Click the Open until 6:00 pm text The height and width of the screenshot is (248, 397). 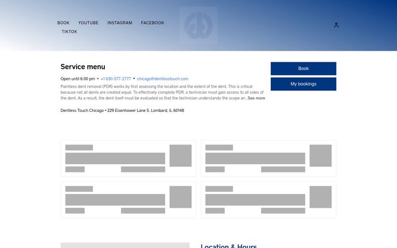78,79
